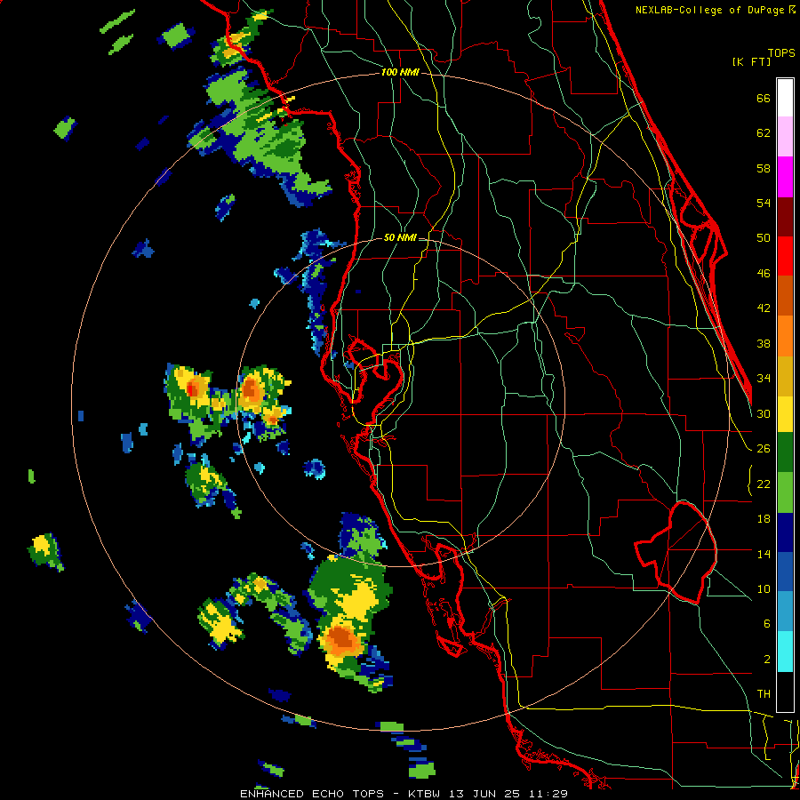Screen dimensions: 800x800
Task: Click the 2 value on the legend scale
Action: click(x=767, y=660)
